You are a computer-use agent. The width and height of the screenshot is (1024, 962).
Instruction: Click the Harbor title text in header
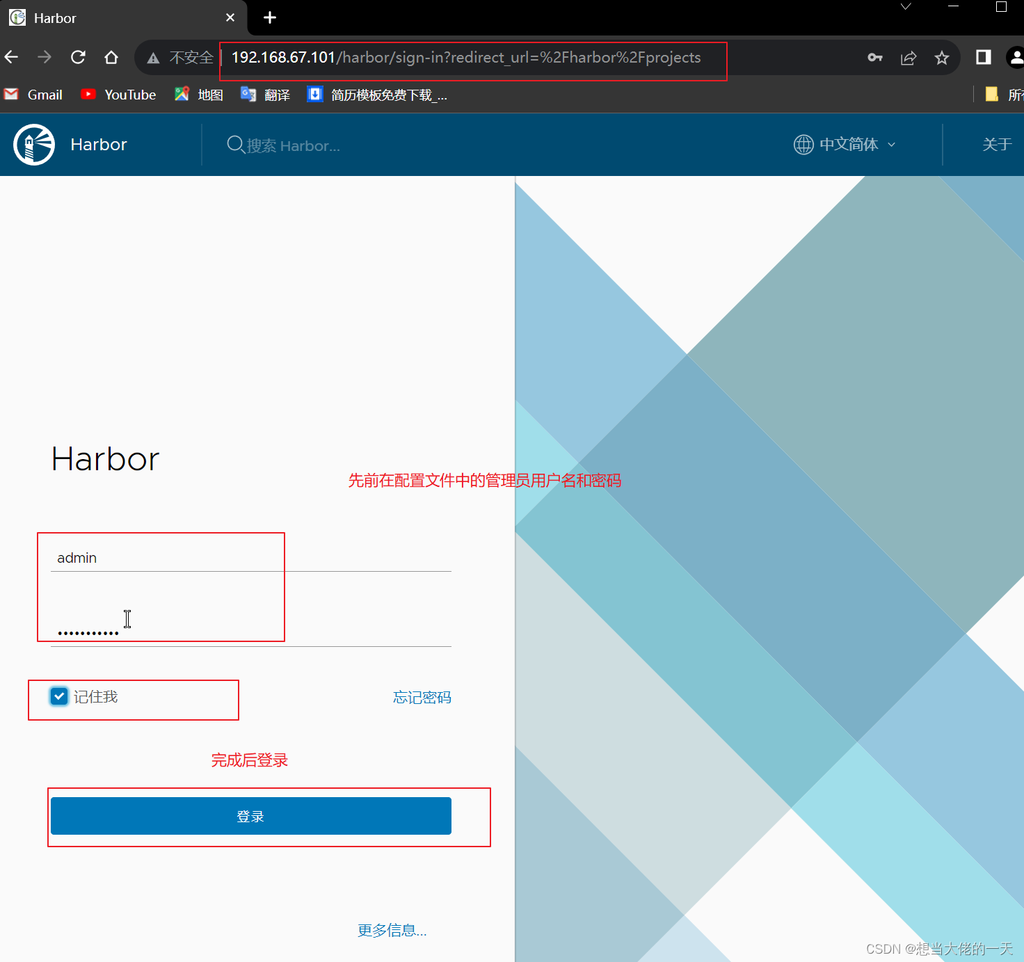coord(99,145)
